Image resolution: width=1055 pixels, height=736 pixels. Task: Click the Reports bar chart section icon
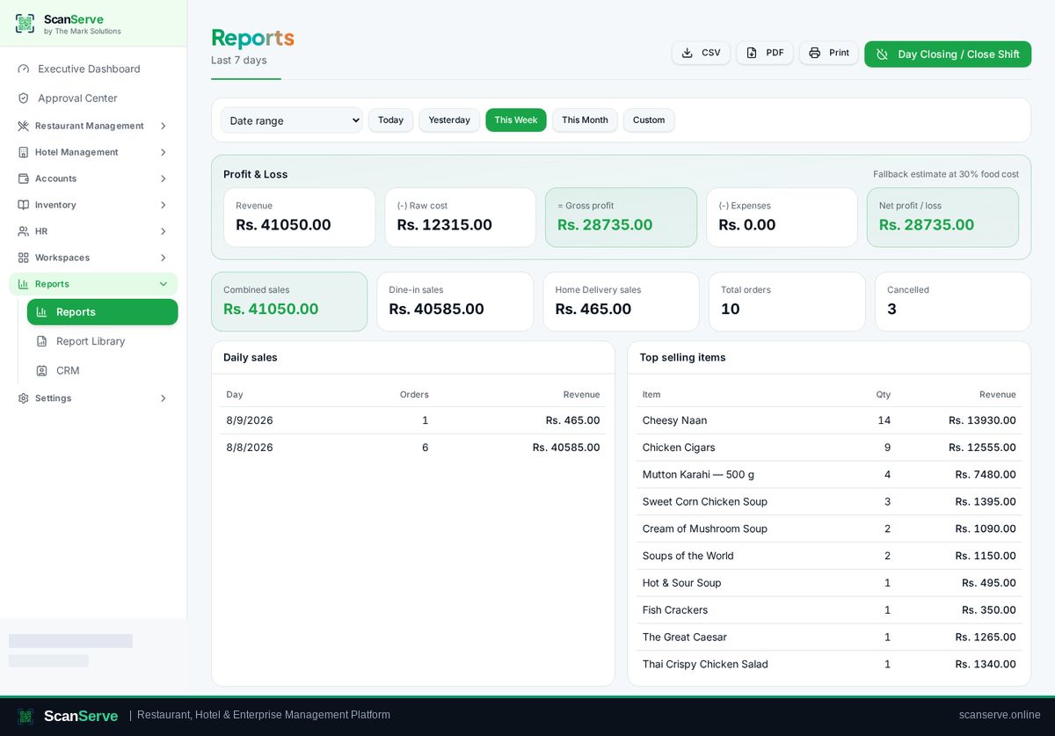[24, 284]
